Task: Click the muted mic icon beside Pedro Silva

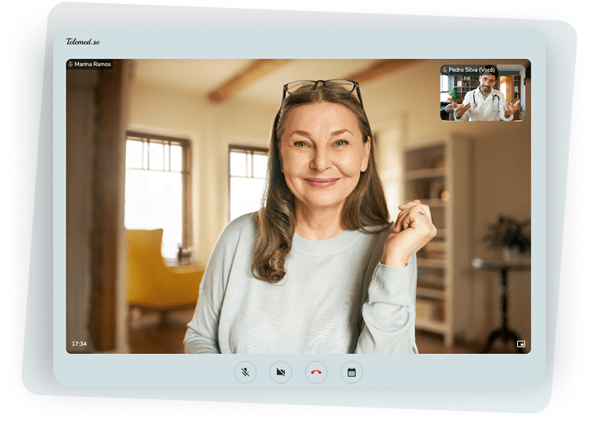Action: point(444,70)
